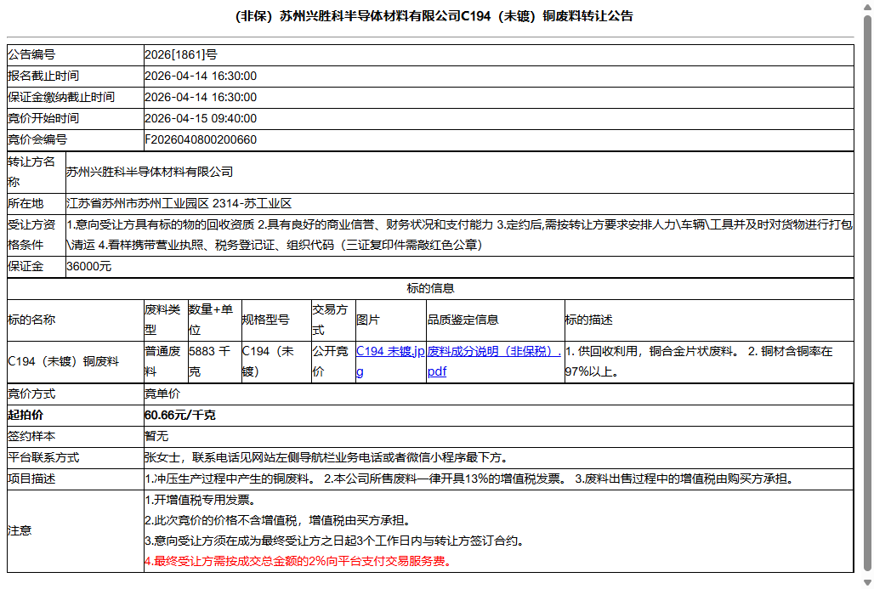This screenshot has height=589, width=874.
Task: Click the auction code F2026040800200660
Action: click(x=201, y=139)
